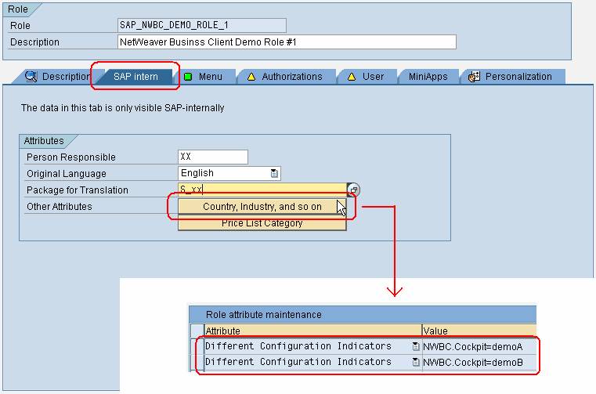This screenshot has height=394, width=596.
Task: Click the Value column header
Action: 479,331
